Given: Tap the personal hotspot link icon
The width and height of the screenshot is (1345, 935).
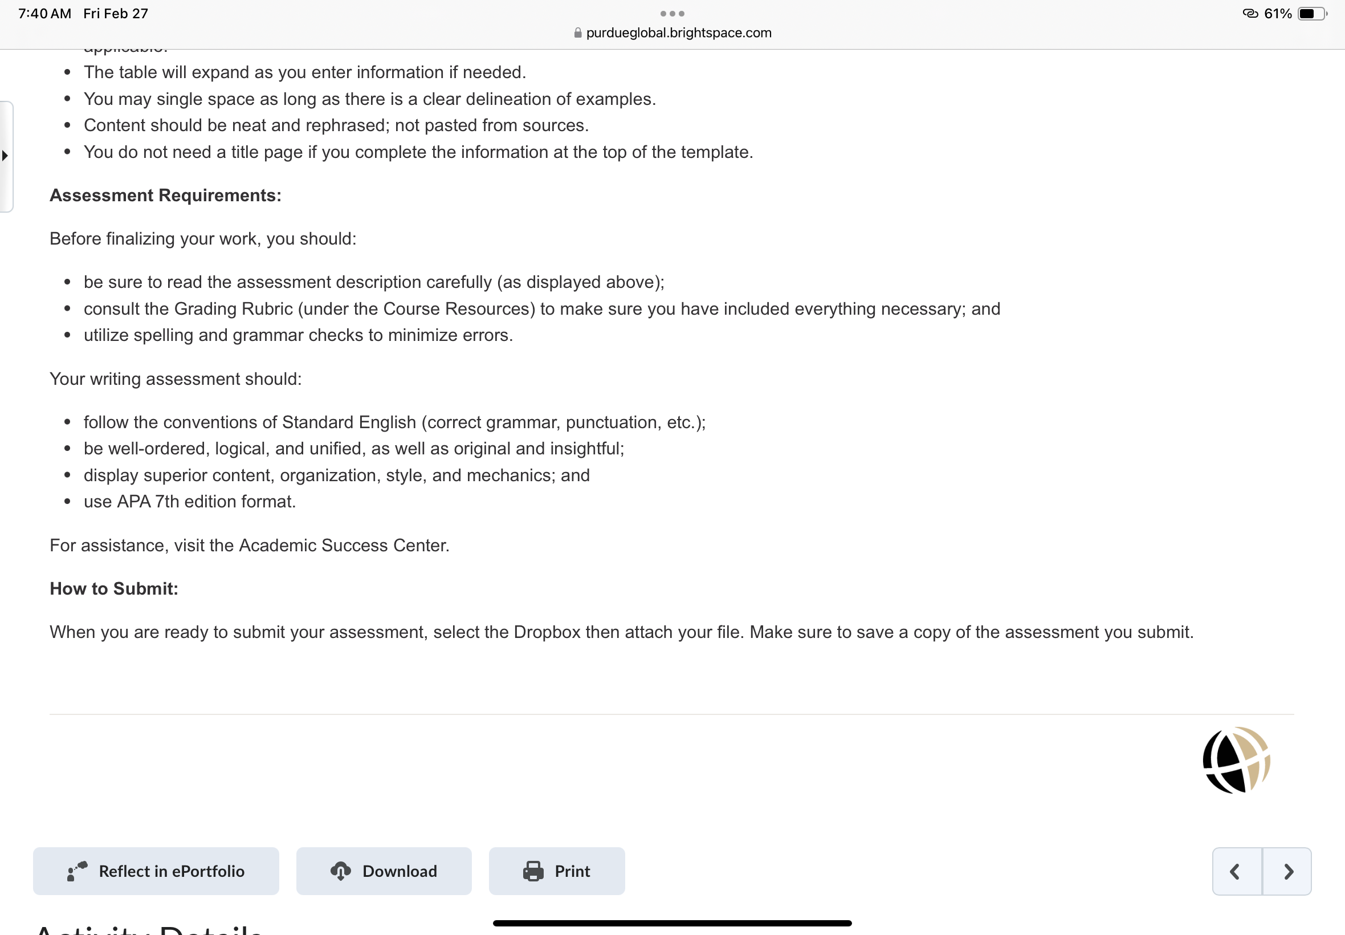Looking at the screenshot, I should pyautogui.click(x=1250, y=14).
